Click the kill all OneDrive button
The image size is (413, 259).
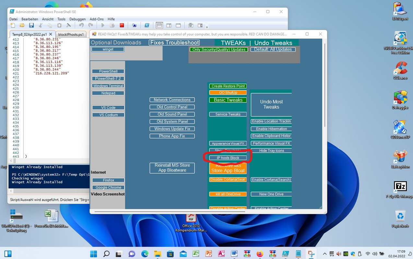point(228,194)
